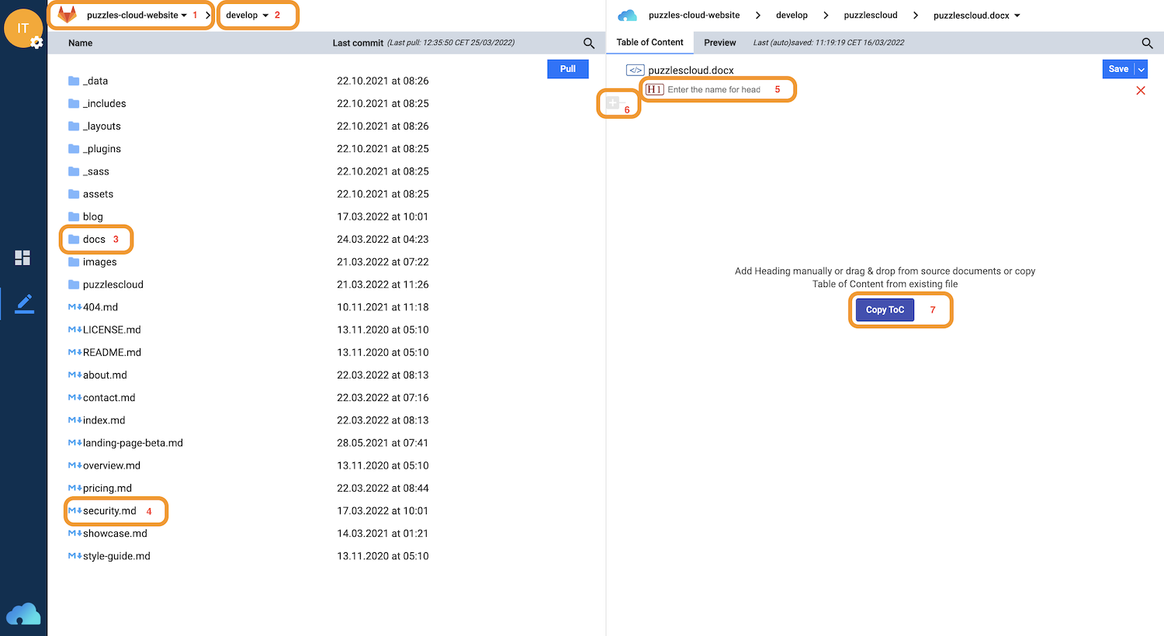Select the landing-page-beta.md file
Screen dimensions: 1164x636
coord(125,443)
